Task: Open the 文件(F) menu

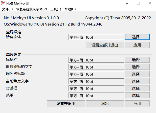Action: click(x=8, y=9)
